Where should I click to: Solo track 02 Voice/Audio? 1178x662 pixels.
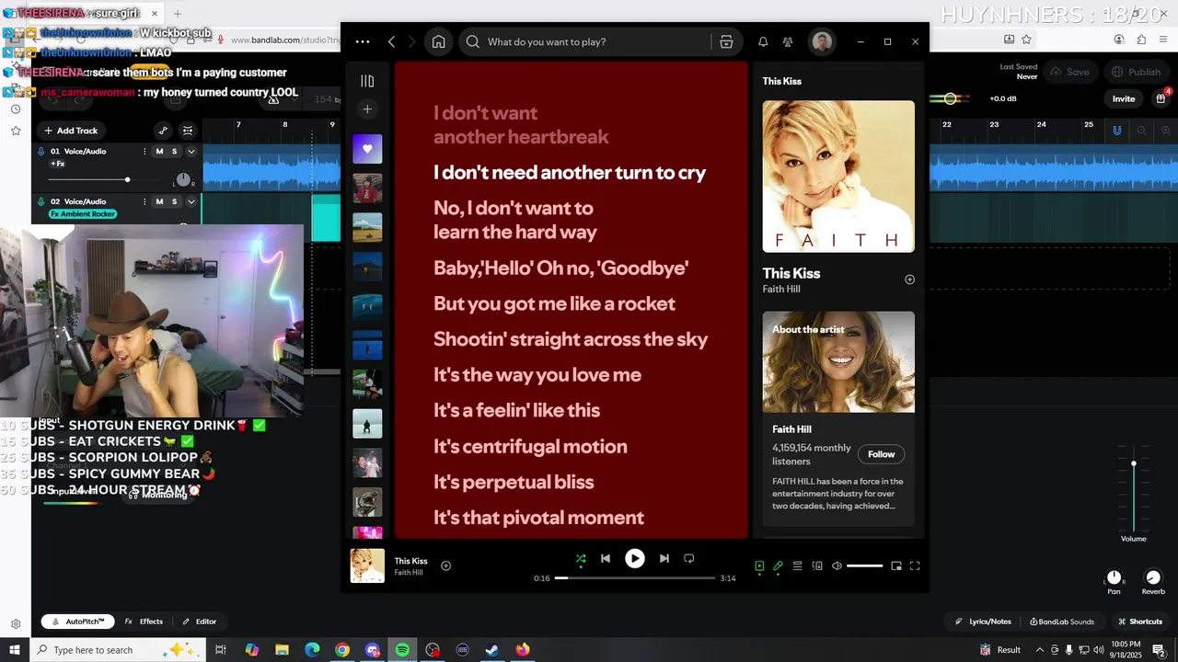click(174, 201)
